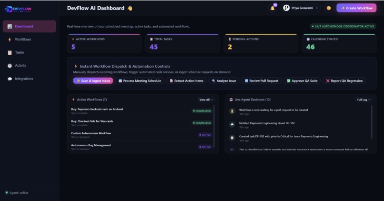Viewport: 384px width, 201px height.
Task: Click Report QA Regression button
Action: coord(344,81)
